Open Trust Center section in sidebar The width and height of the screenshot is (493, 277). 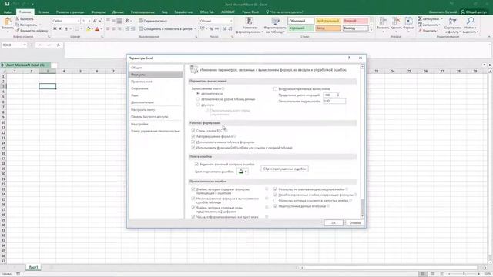pyautogui.click(x=156, y=131)
